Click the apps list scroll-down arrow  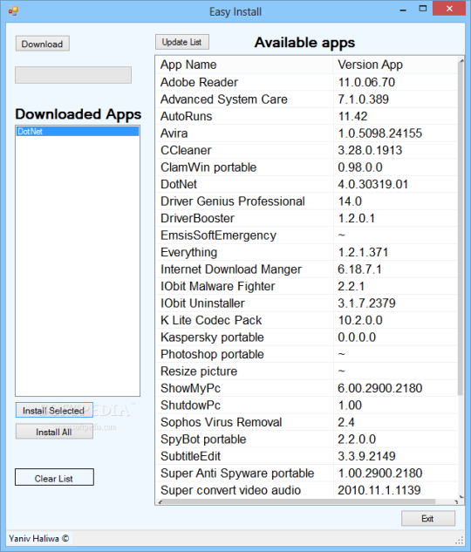461,495
